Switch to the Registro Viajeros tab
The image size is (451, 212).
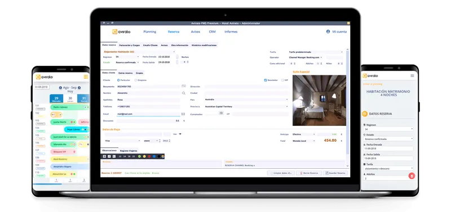tap(129, 151)
